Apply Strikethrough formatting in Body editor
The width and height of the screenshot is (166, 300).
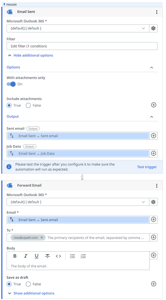click(x=48, y=256)
